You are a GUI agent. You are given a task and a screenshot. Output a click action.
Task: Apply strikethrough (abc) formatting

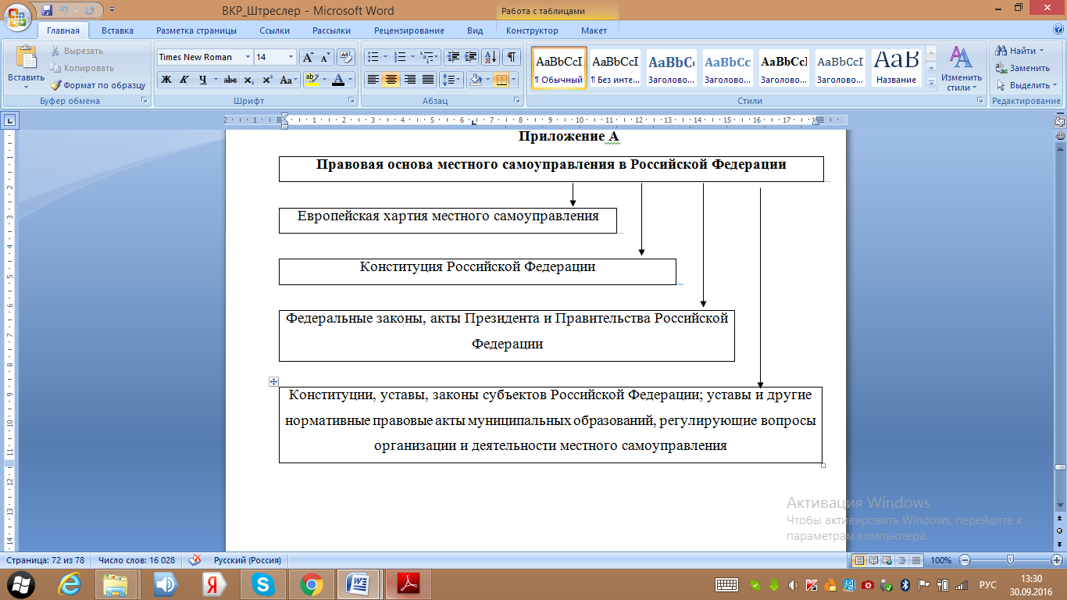point(230,80)
